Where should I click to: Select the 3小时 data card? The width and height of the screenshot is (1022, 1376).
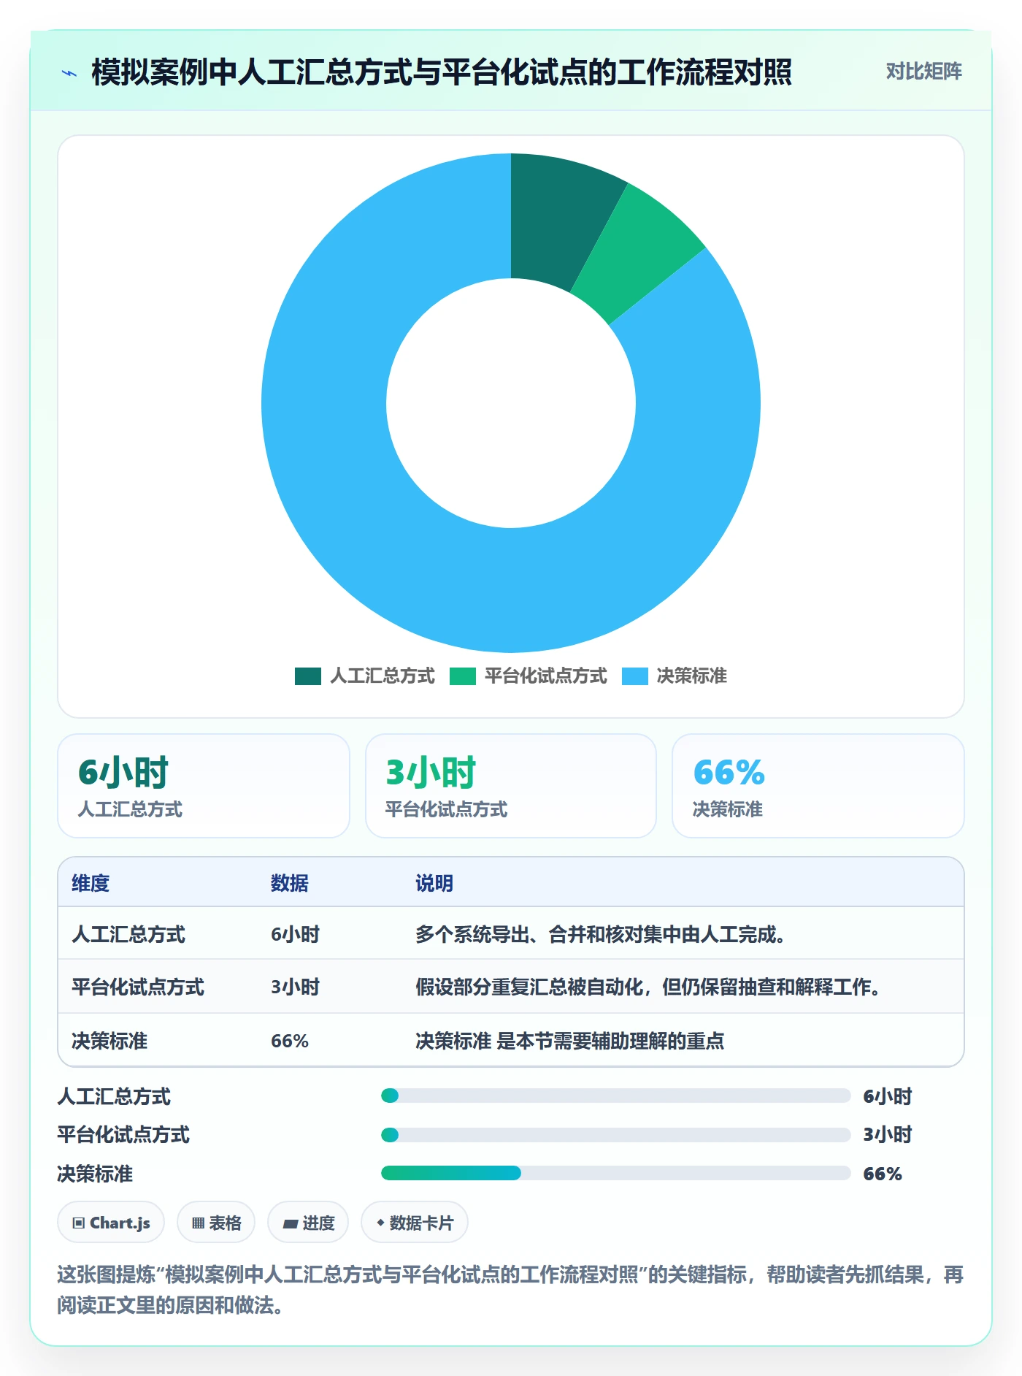pyautogui.click(x=511, y=786)
